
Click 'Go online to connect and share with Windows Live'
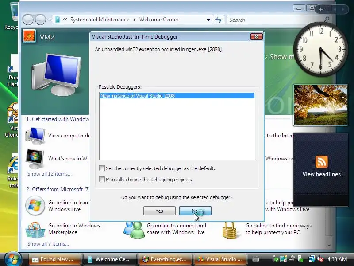pyautogui.click(x=176, y=229)
